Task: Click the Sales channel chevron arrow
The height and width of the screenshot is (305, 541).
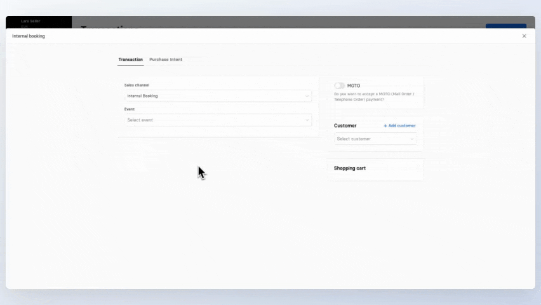Action: coord(307,96)
